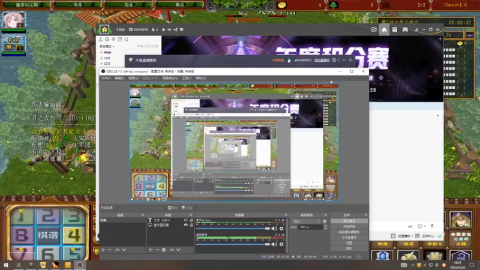Open the Scene Collection menu in OBS
The height and width of the screenshot is (270, 480).
(170, 79)
